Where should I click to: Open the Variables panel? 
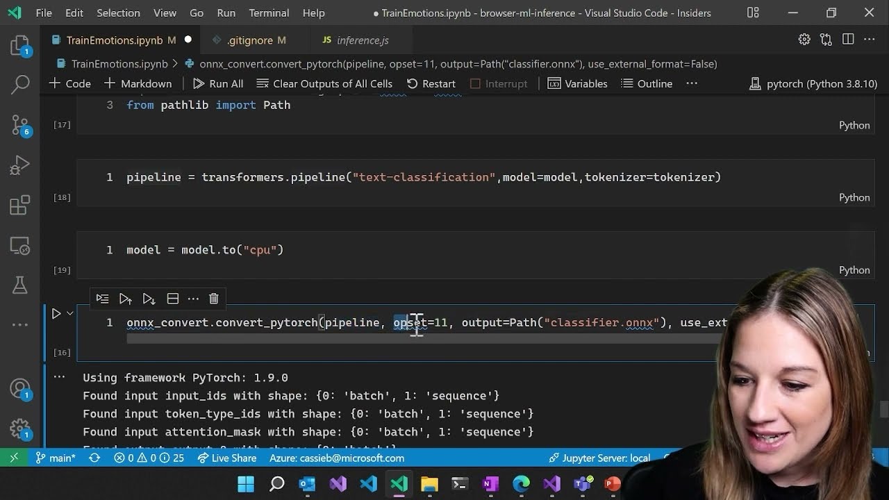[x=578, y=83]
